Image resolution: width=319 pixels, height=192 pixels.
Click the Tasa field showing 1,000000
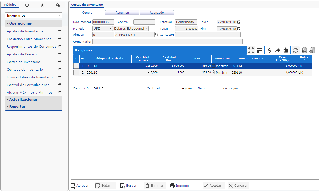point(186,29)
